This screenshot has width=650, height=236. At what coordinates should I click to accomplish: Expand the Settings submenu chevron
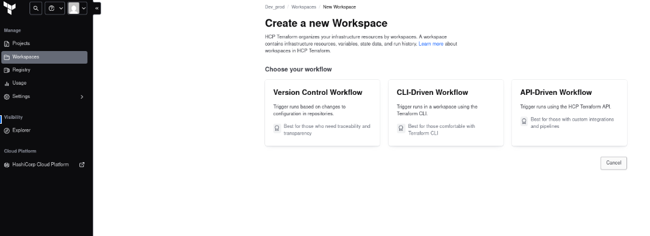[x=82, y=97]
